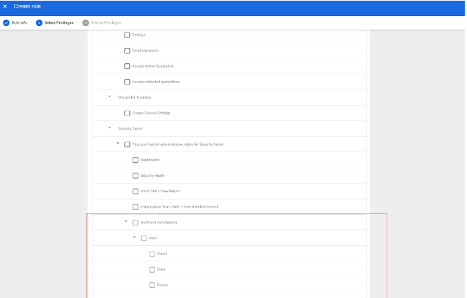Collapse the View privileges subtree
Image resolution: width=467 pixels, height=298 pixels.
tap(135, 237)
